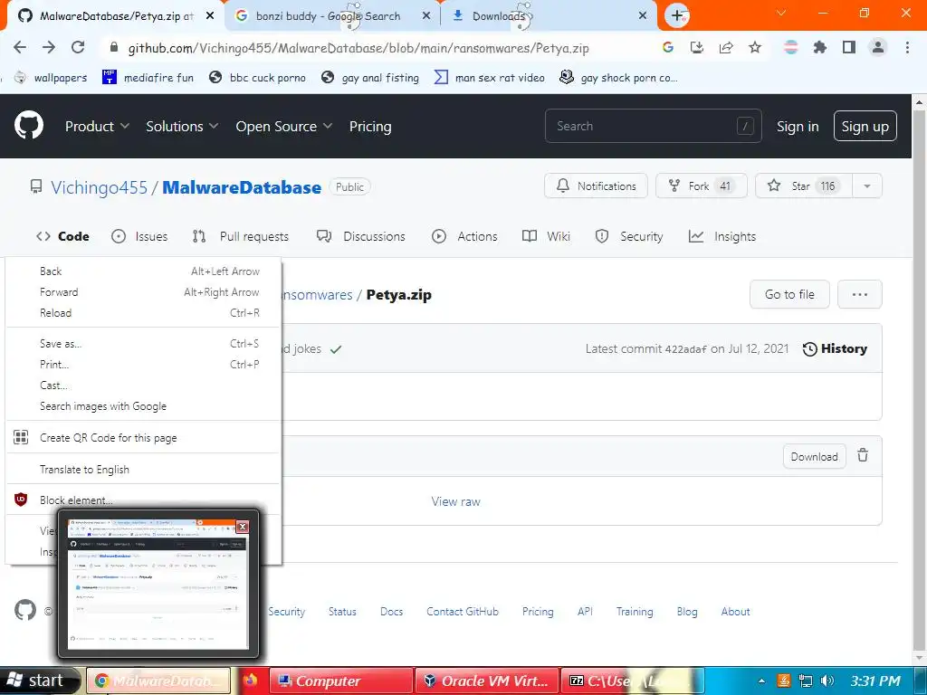Click the Google icon in the address bar
927x695 pixels.
click(668, 47)
